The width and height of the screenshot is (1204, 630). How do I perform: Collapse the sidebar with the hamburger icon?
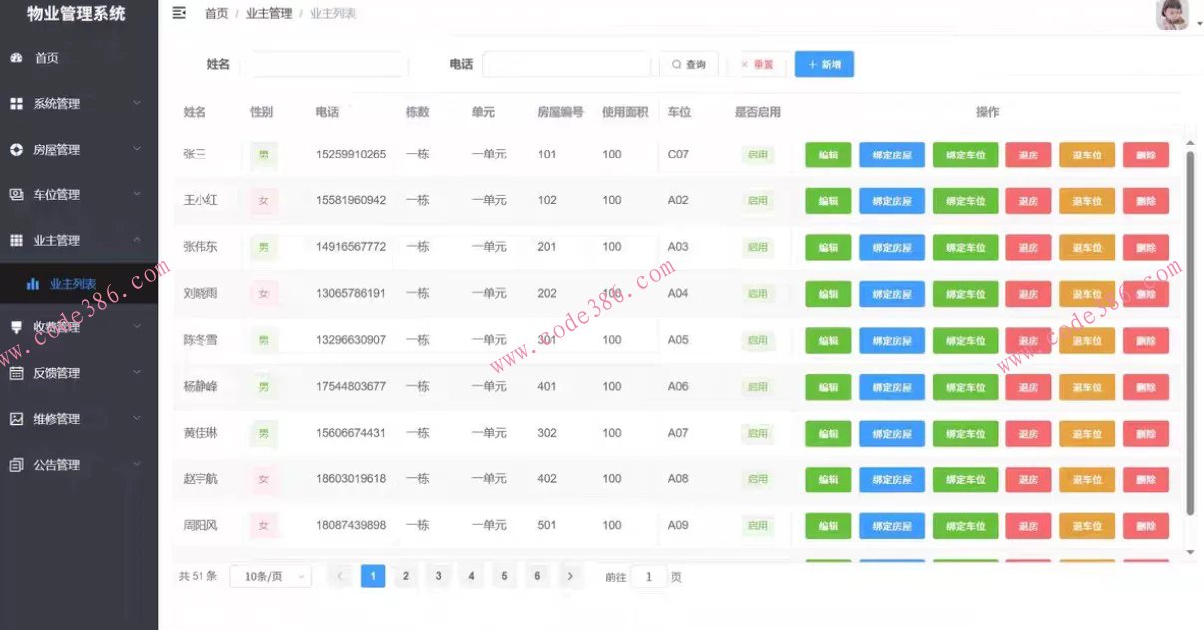coord(178,13)
